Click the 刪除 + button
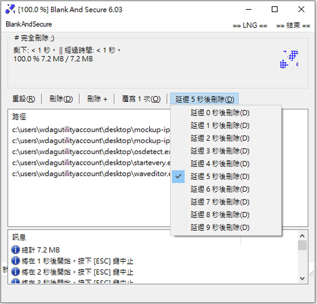This screenshot has height=304, width=317. tap(97, 99)
